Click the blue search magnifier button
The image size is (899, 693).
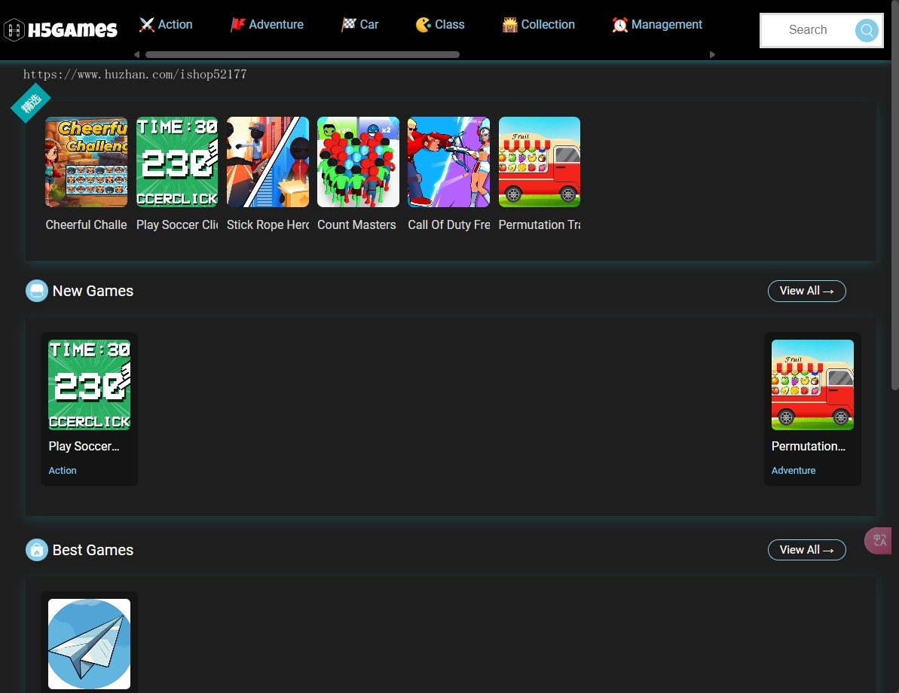[x=867, y=30]
